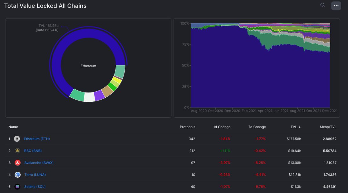Click Solana TVL value $11.3b

pyautogui.click(x=296, y=187)
